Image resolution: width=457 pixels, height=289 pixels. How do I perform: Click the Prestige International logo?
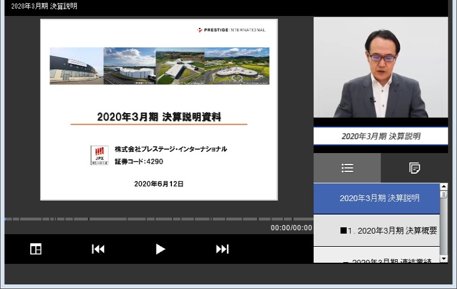[x=231, y=30]
